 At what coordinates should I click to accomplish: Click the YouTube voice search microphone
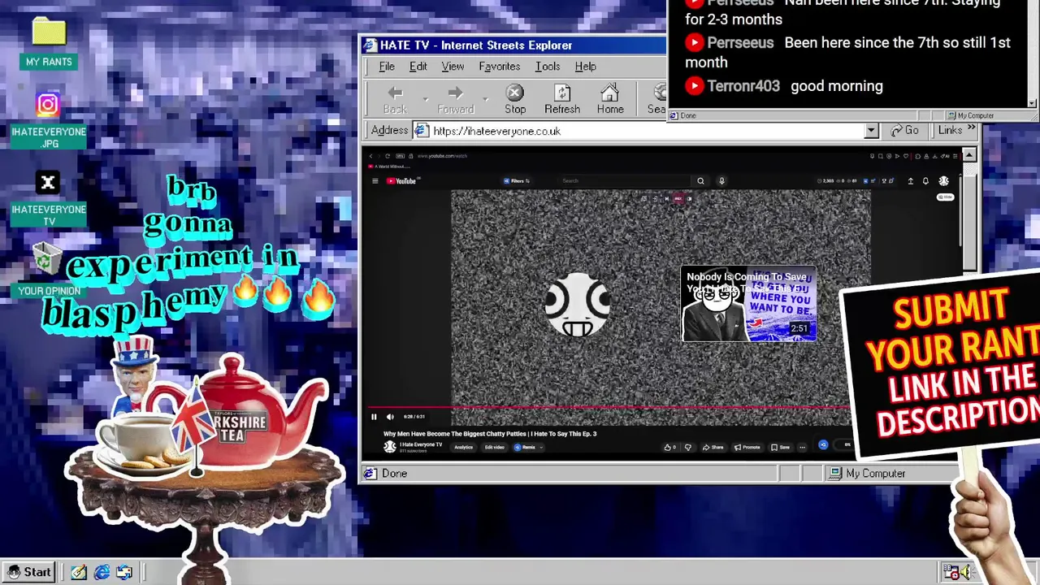coord(721,181)
